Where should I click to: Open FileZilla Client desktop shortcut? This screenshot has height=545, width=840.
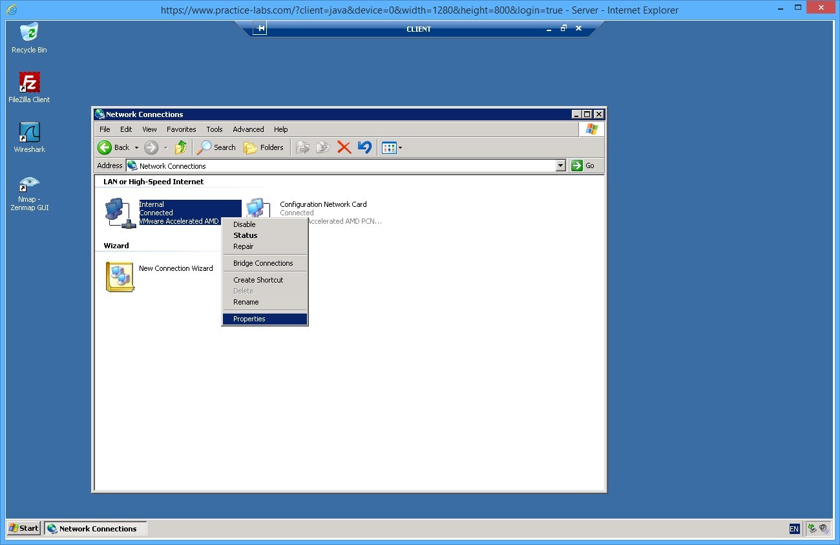tap(29, 83)
